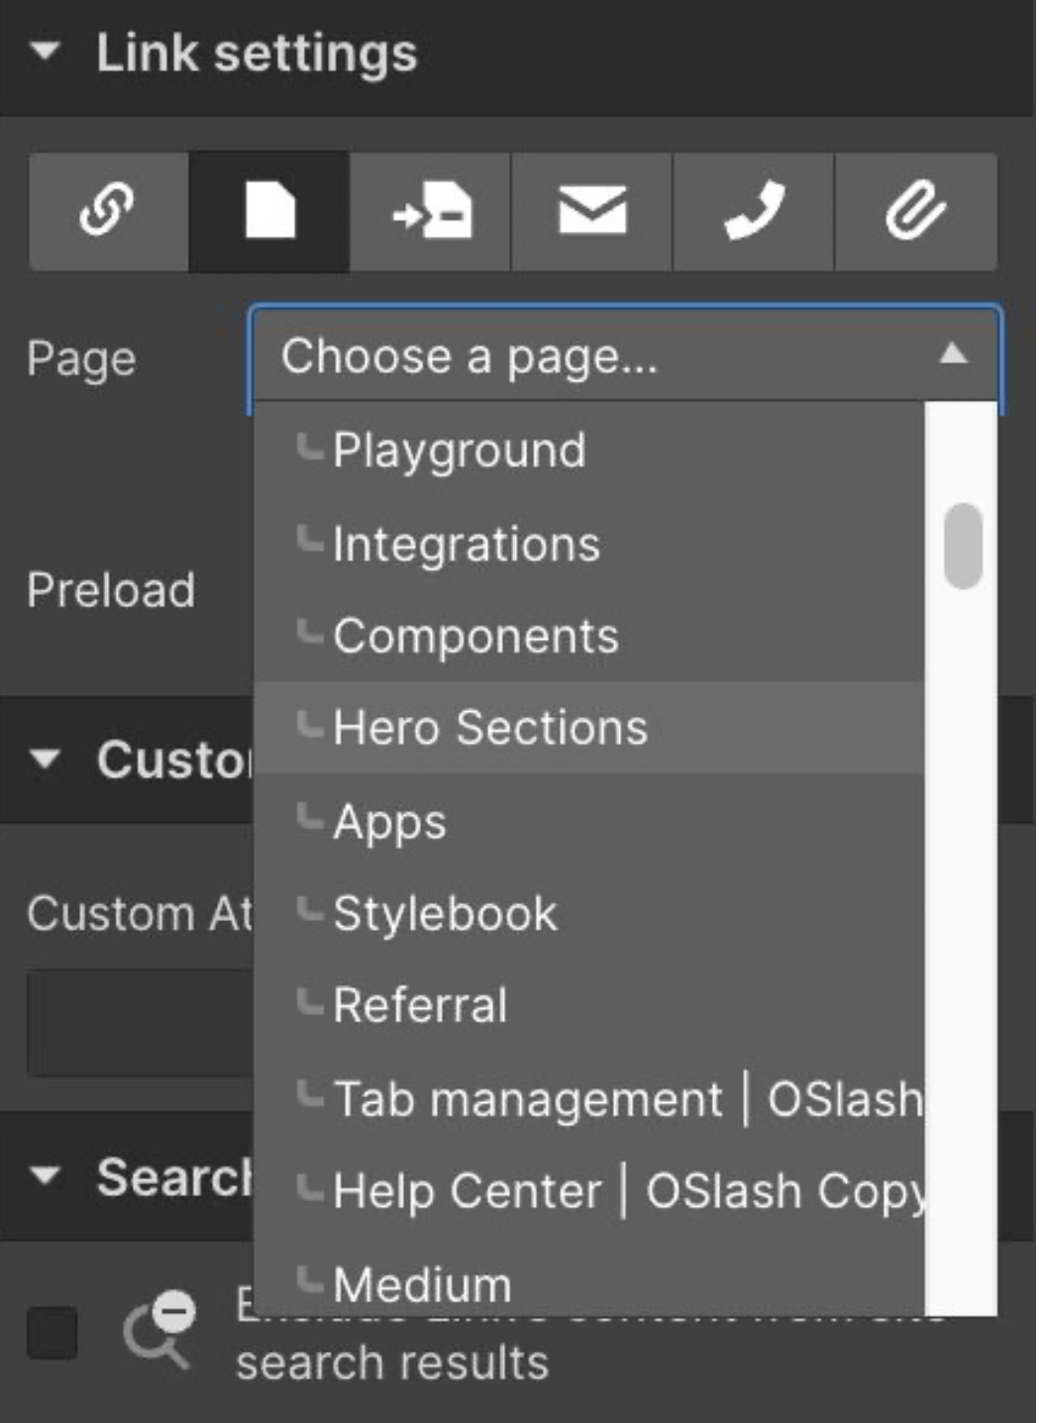Select the File attachment link type icon
This screenshot has width=1043, height=1423.
point(915,211)
